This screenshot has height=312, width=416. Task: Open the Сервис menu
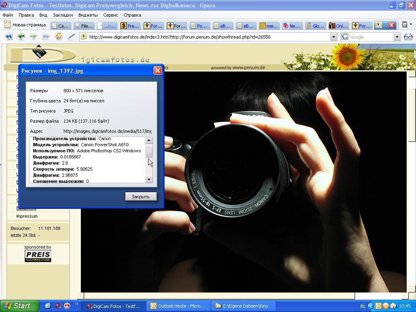pos(110,15)
